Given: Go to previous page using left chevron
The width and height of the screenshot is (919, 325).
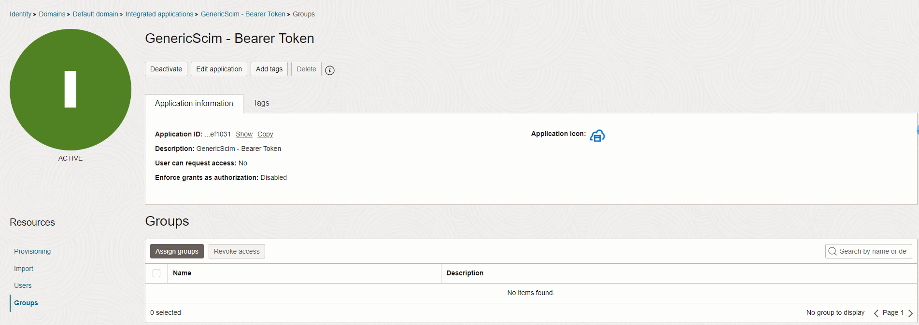Looking at the screenshot, I should coord(876,313).
